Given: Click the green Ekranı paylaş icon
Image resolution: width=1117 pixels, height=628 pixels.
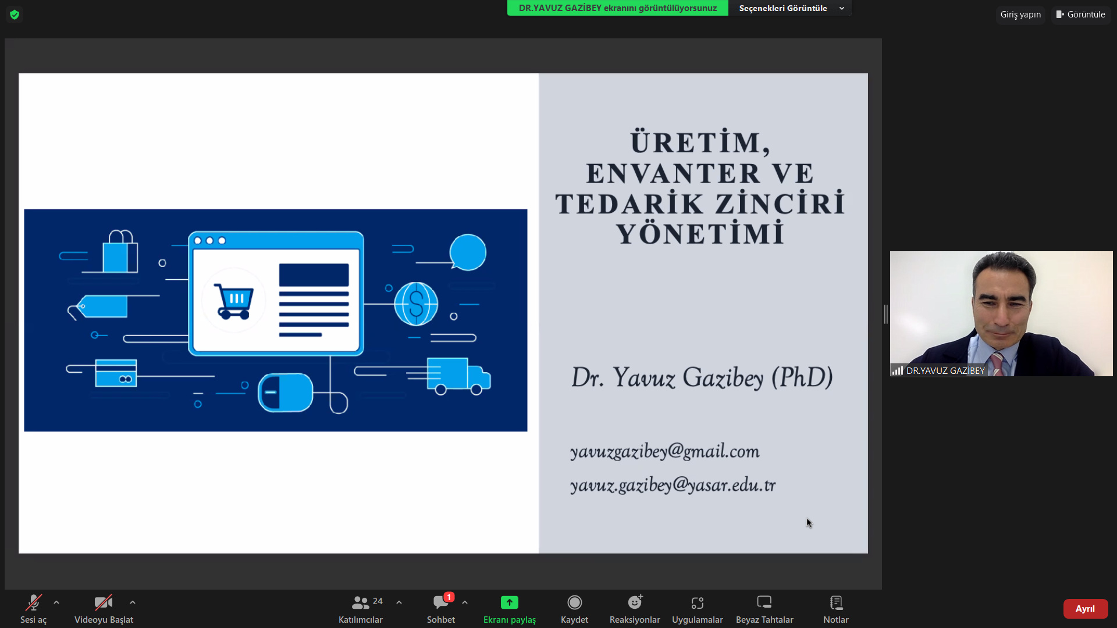Looking at the screenshot, I should pos(509,602).
